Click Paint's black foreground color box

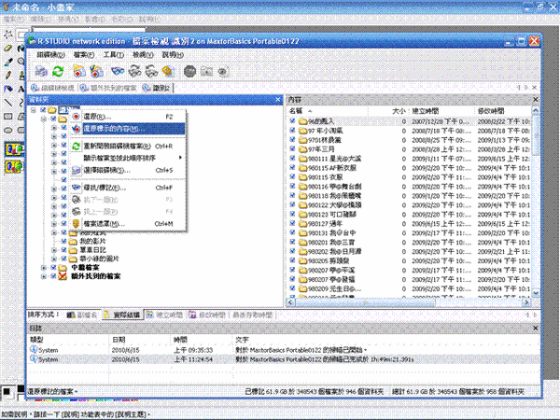(7, 391)
